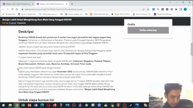Open Excel from the taskbar
The image size is (193, 108).
tap(23, 105)
